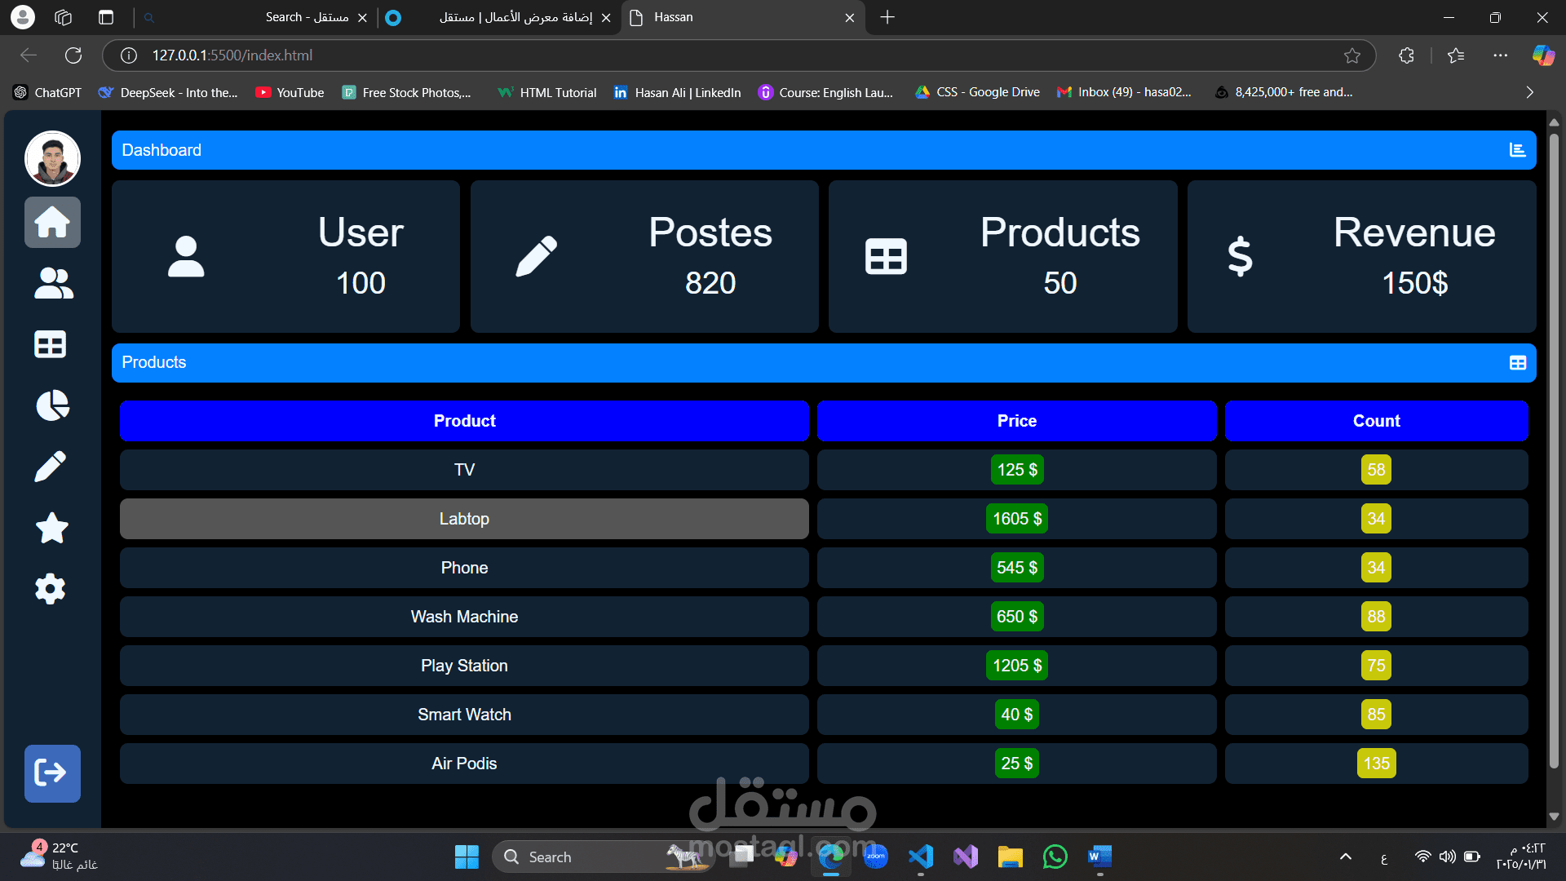Open new tab with plus button
This screenshot has width=1566, height=881.
887,17
